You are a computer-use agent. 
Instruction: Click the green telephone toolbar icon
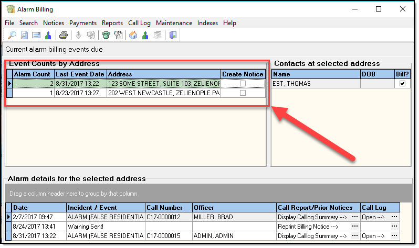click(107, 35)
